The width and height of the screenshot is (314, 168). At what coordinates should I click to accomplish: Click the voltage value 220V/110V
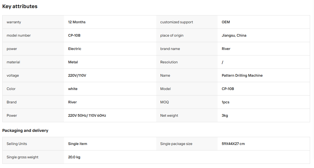[x=77, y=75]
